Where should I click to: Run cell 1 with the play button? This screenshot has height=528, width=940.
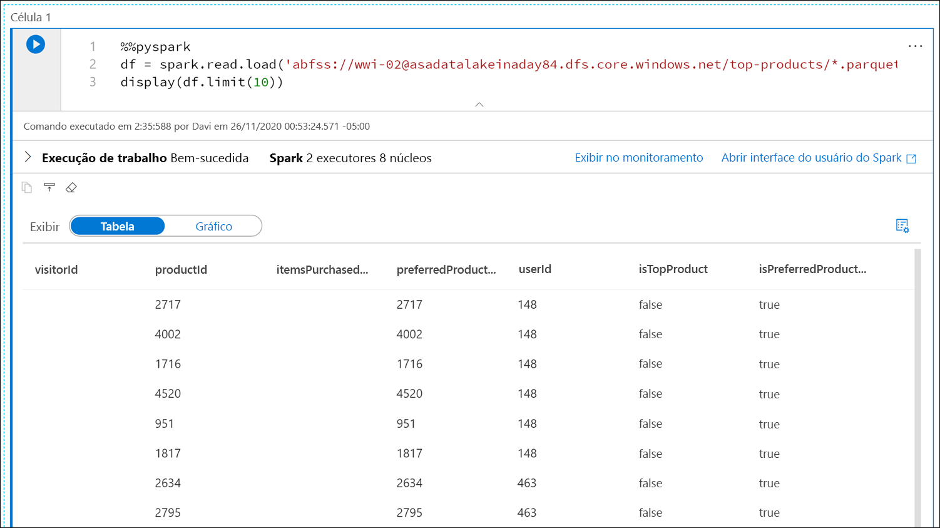pyautogui.click(x=36, y=44)
